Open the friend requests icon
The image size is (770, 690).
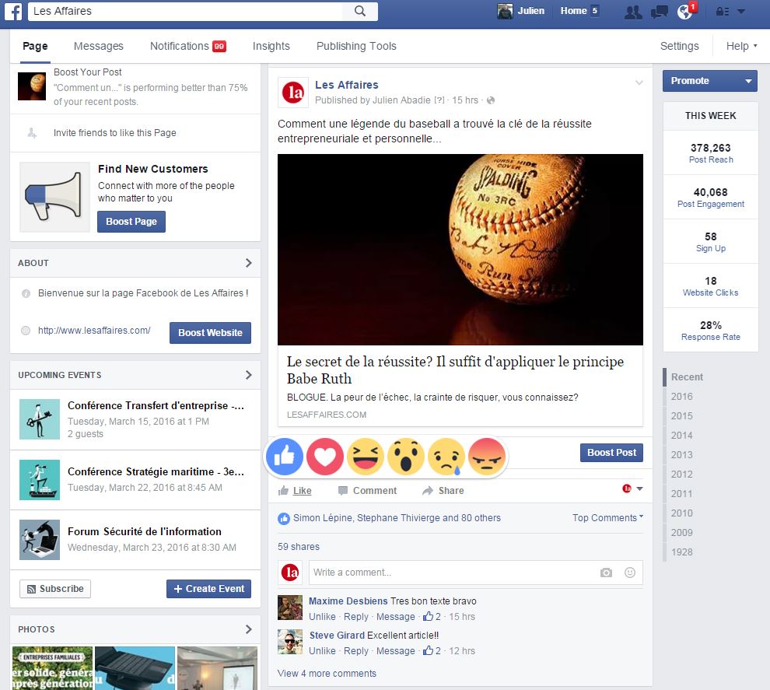(x=633, y=12)
